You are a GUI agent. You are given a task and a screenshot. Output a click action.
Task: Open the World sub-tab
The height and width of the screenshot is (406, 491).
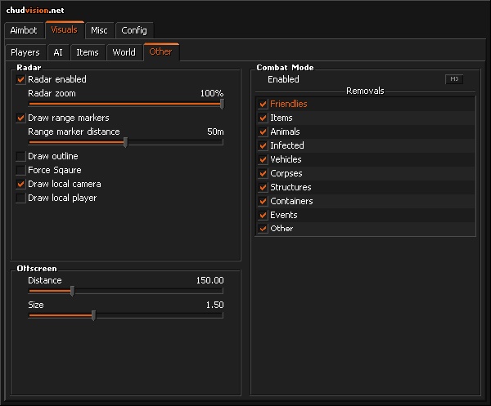click(124, 52)
